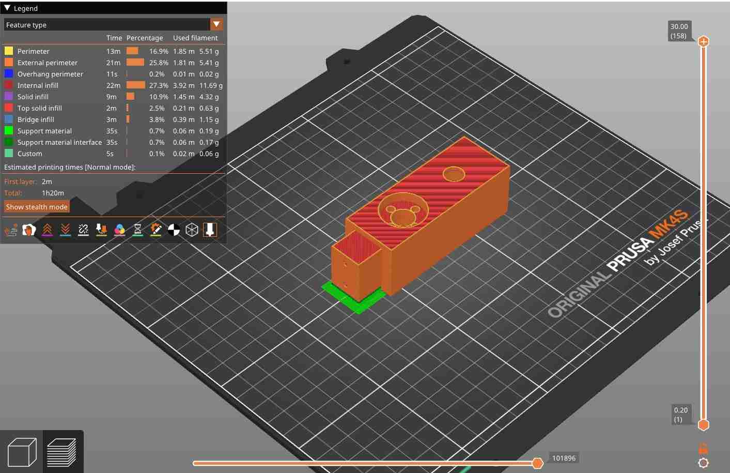
Task: Toggle tool marker nozzle icon
Action: tap(210, 230)
